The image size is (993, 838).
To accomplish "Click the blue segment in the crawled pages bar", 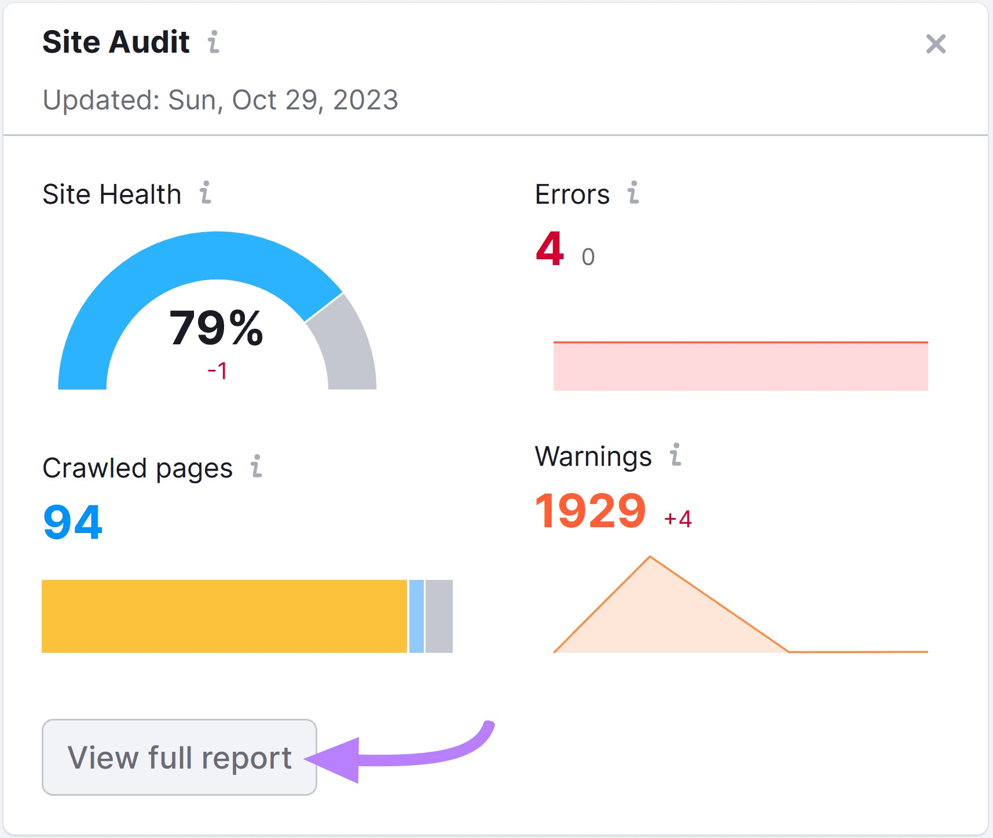I will point(415,616).
